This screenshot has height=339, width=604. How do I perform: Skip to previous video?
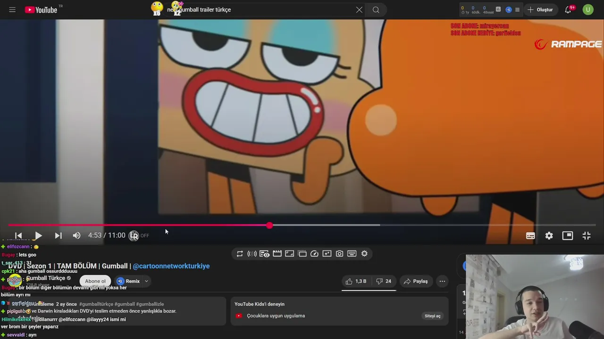(18, 235)
